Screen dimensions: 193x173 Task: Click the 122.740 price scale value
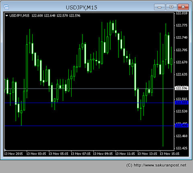coord(181,37)
